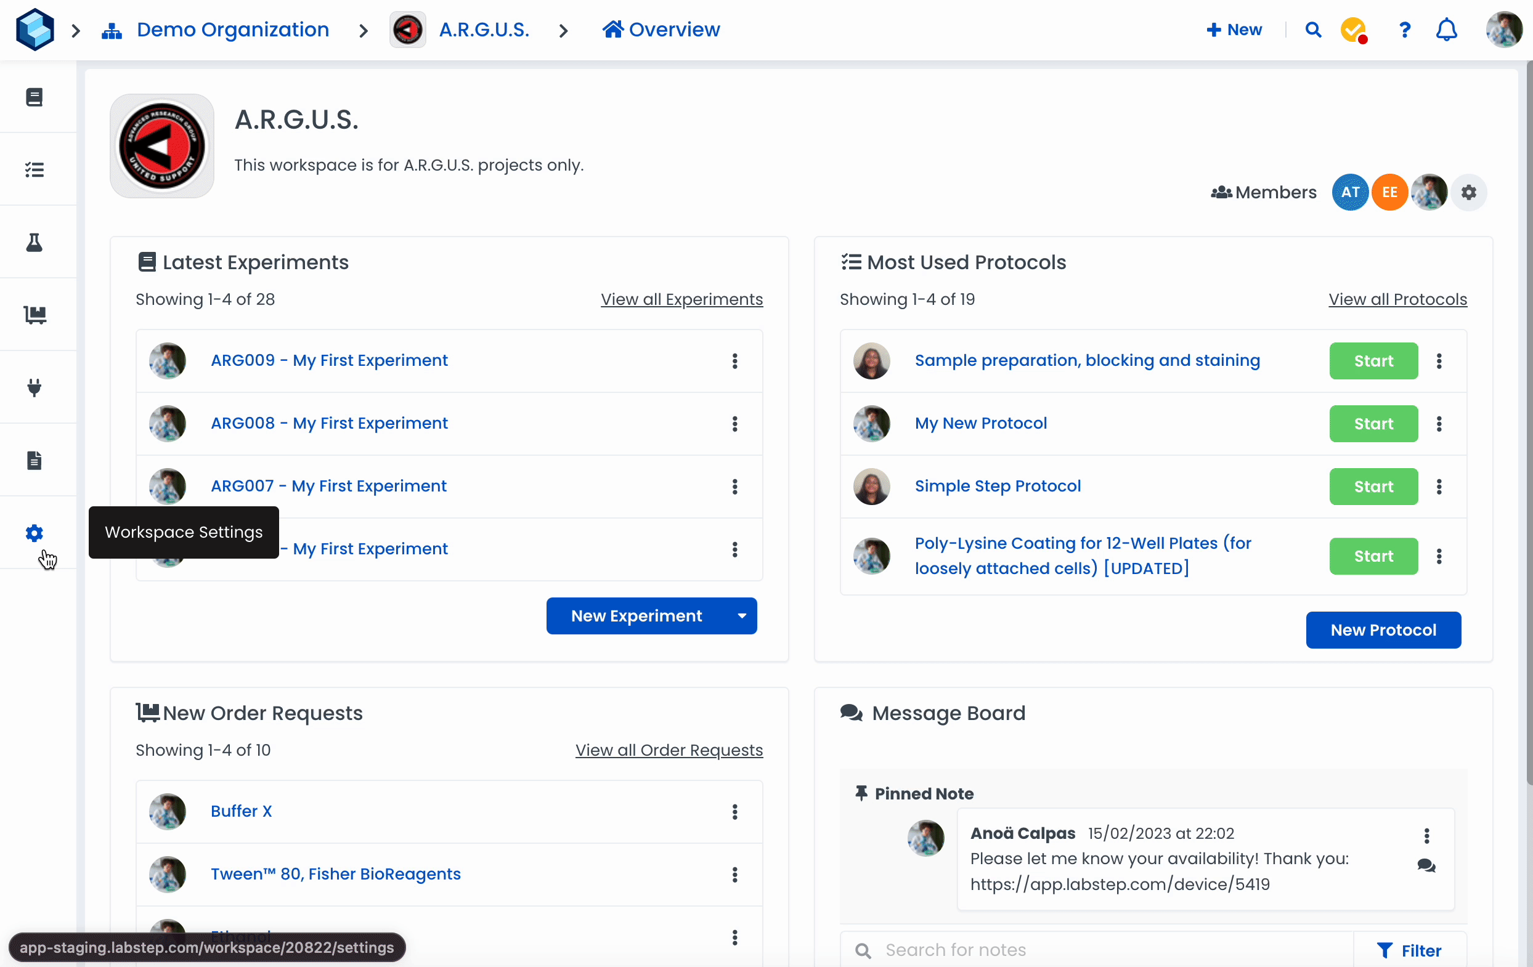Open Workspace Settings gear in sidebar
Image resolution: width=1533 pixels, height=967 pixels.
point(35,533)
